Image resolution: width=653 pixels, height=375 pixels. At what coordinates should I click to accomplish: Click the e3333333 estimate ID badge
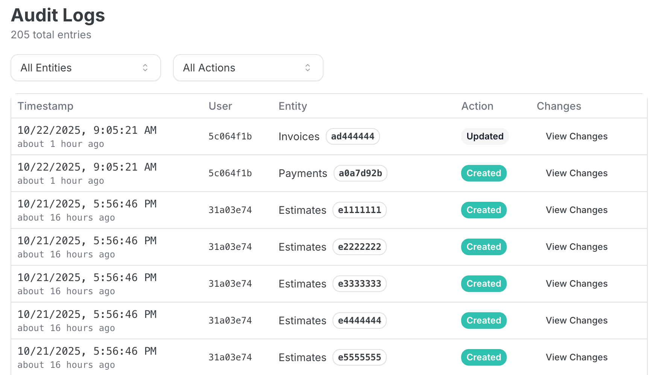(359, 284)
